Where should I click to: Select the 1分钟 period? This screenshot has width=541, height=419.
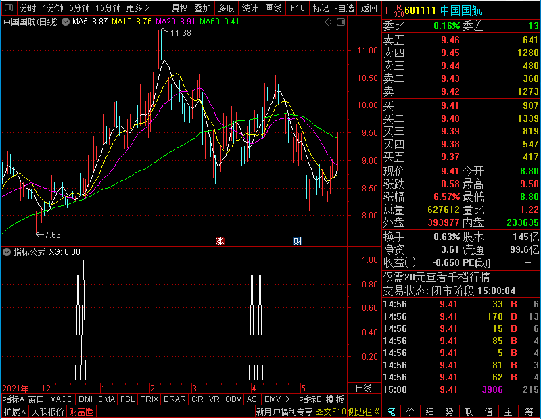[x=53, y=8]
